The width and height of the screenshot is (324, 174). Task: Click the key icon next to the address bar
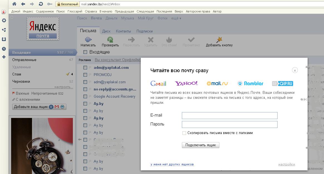(x=50, y=4)
